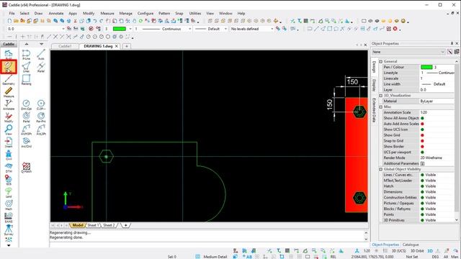The height and width of the screenshot is (259, 461).
Task: Open the Measure tools category
Action: point(9,92)
